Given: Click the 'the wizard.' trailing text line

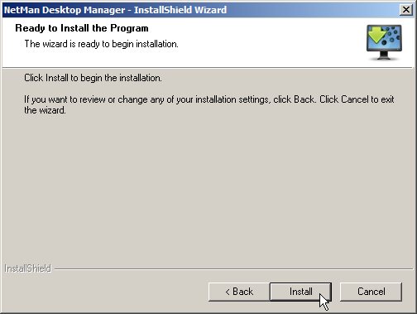Looking at the screenshot, I should click(45, 110).
